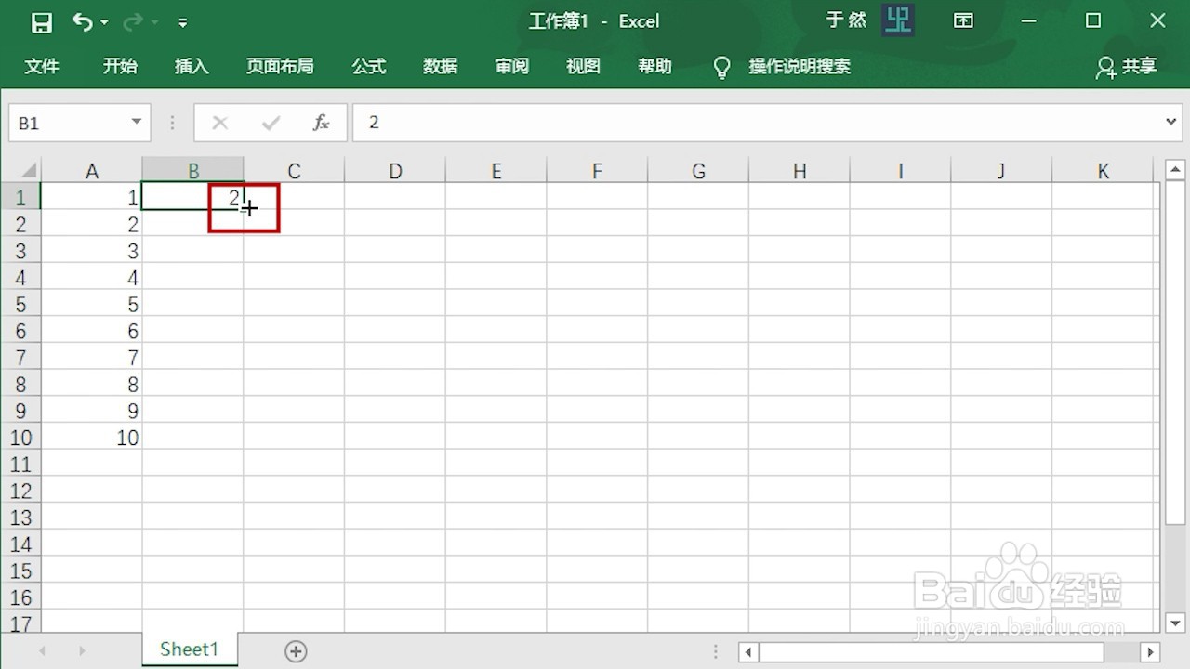Image resolution: width=1190 pixels, height=669 pixels.
Task: Click the Insert Function fx icon
Action: pos(321,122)
